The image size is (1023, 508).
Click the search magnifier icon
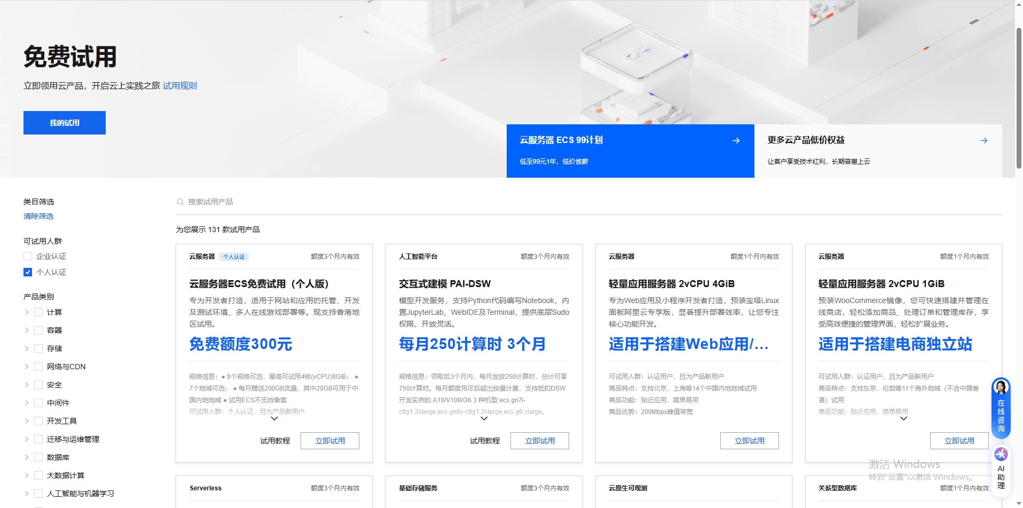click(180, 202)
